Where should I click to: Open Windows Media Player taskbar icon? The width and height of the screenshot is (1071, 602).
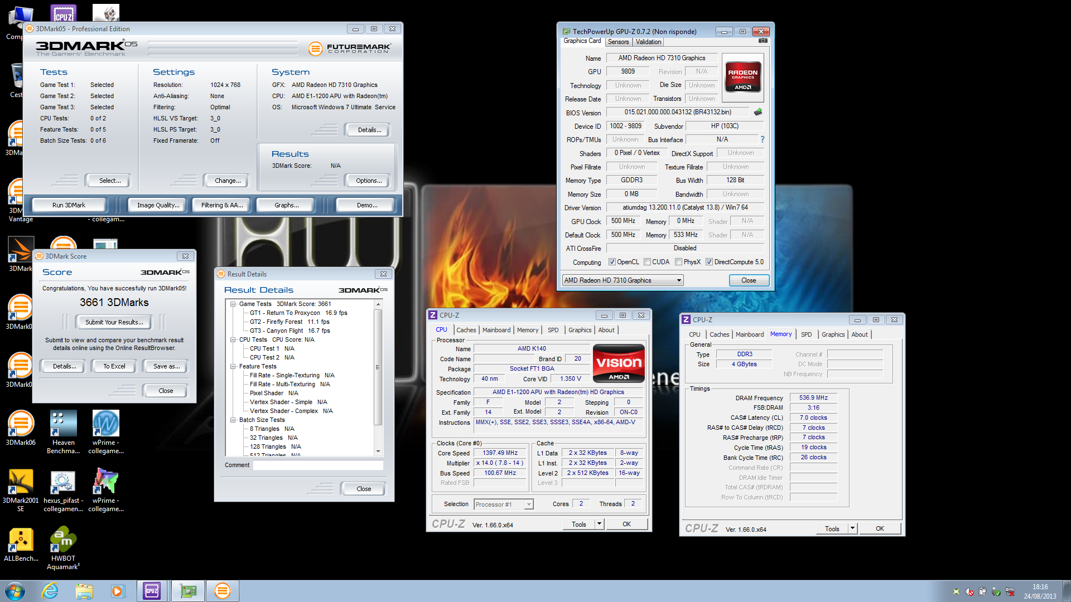(x=118, y=591)
